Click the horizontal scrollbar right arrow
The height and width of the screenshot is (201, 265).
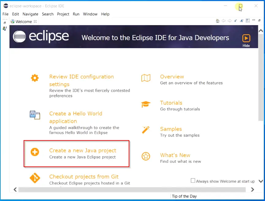252,189
